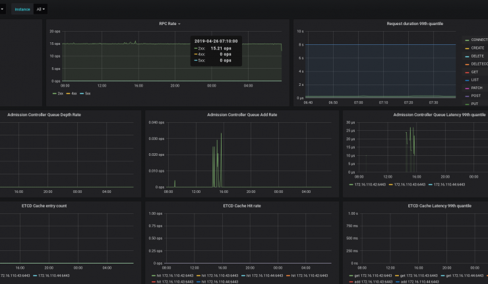Click the green PUT legend color swatch
488x284 pixels.
point(467,104)
